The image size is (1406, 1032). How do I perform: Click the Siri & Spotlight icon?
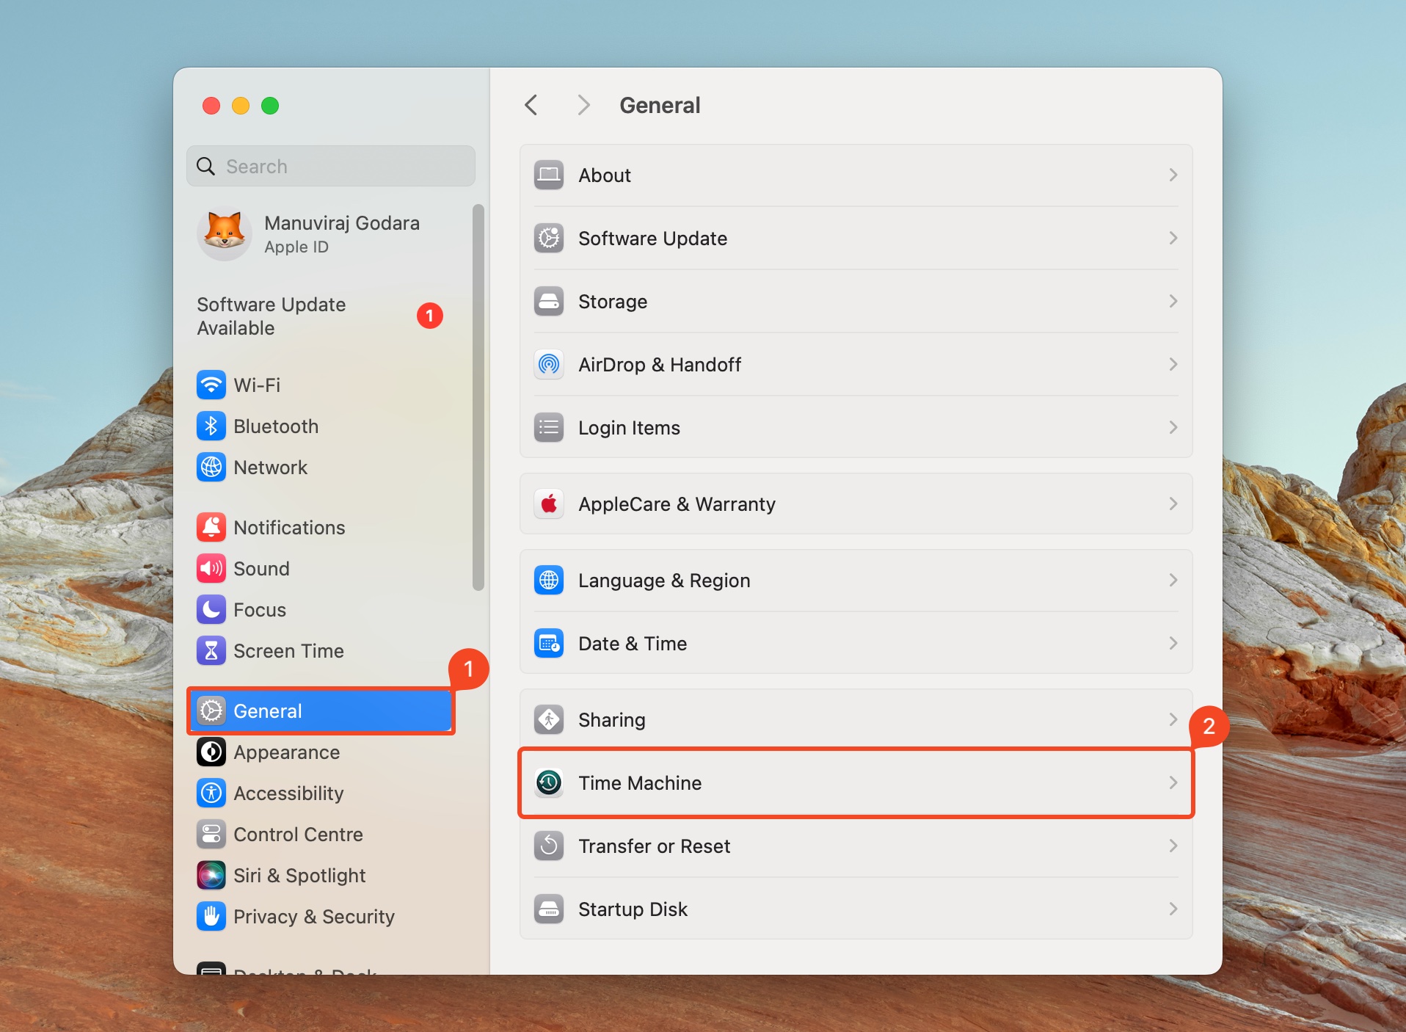(x=211, y=875)
